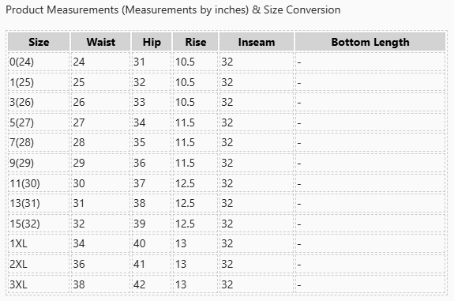Click the Size column header
The image size is (454, 301).
(x=39, y=42)
